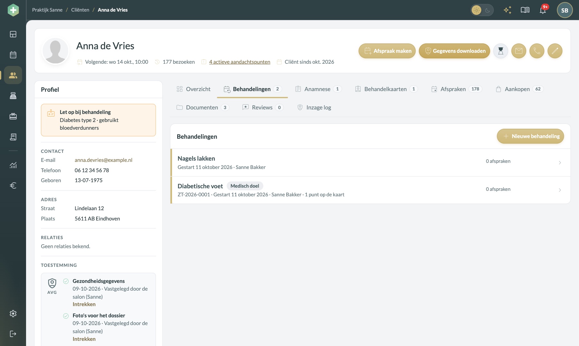Open the statistics chart sidebar icon
Image resolution: width=579 pixels, height=346 pixels.
point(13,165)
